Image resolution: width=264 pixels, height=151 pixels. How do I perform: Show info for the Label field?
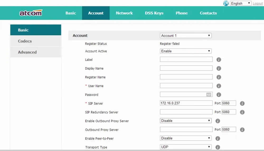[219, 60]
